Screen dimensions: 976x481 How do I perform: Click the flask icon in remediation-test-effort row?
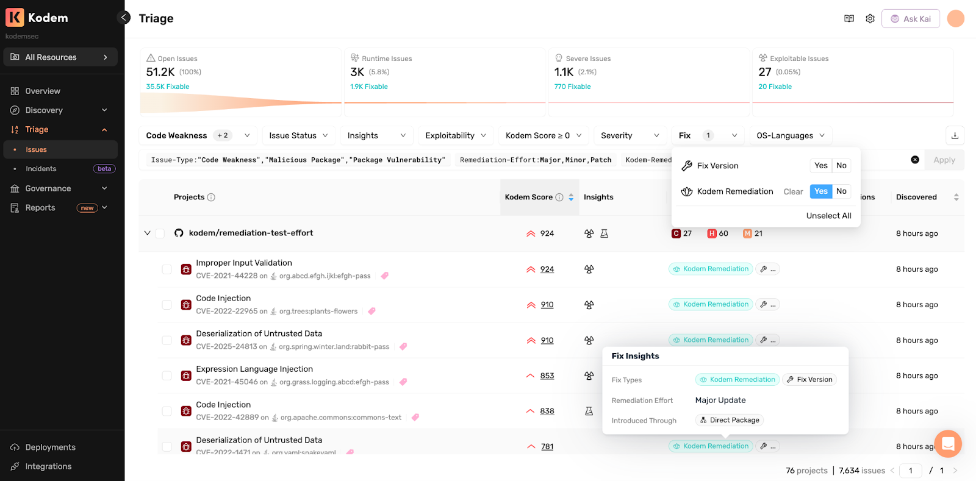(x=604, y=233)
